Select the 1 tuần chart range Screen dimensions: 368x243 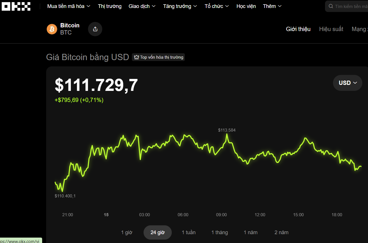tap(189, 232)
